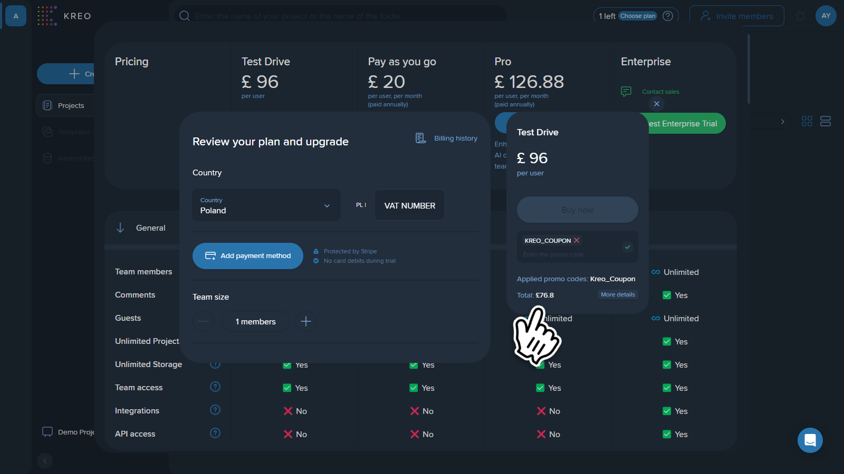This screenshot has height=474, width=844.
Task: Click the Pro plan £ 126.88 price
Action: [529, 82]
